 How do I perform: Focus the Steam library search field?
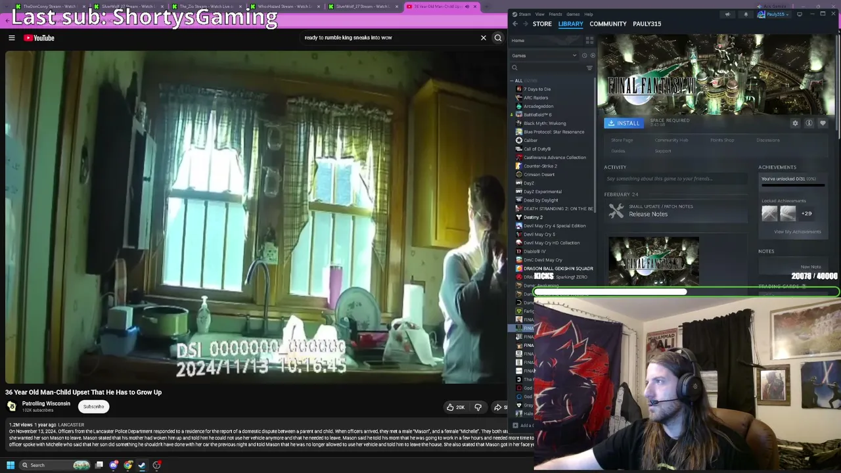click(549, 68)
